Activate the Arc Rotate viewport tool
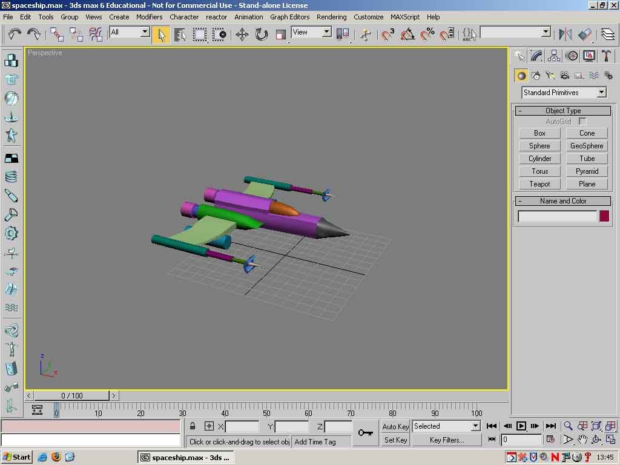 (596, 440)
